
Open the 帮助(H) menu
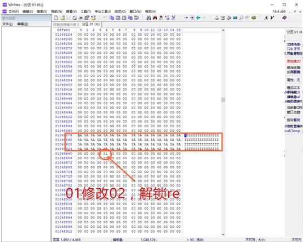coord(151,12)
